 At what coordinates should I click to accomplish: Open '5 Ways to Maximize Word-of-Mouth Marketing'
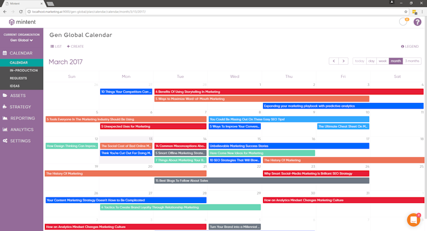coord(262,99)
